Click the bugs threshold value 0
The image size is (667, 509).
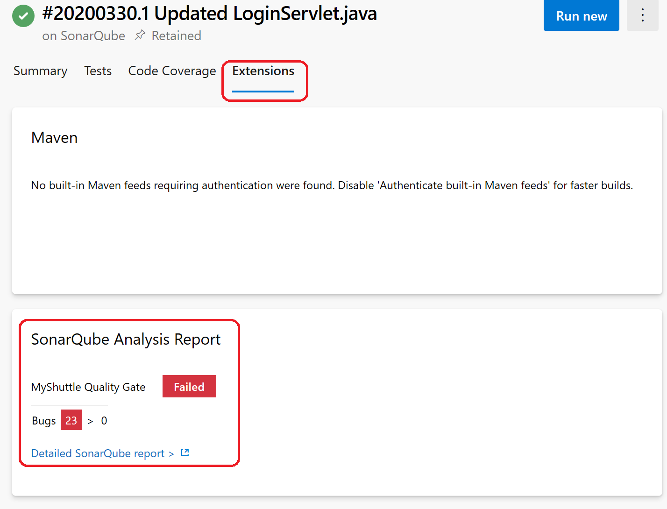(104, 421)
